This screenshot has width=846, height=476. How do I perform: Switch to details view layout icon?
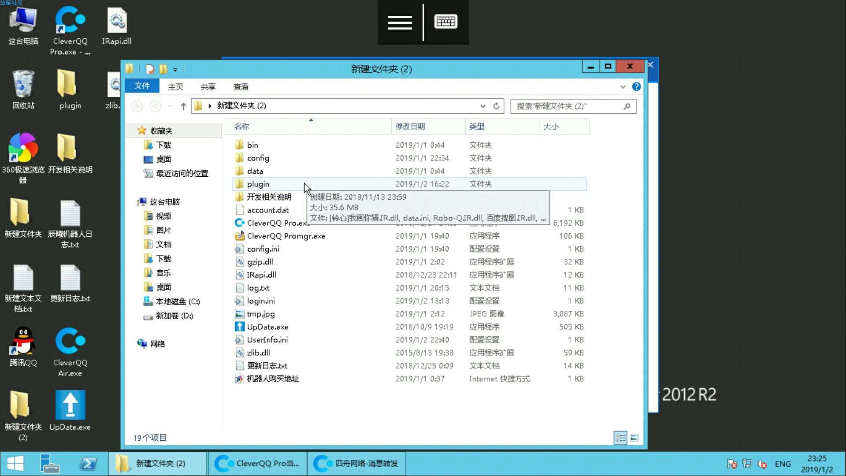click(620, 438)
